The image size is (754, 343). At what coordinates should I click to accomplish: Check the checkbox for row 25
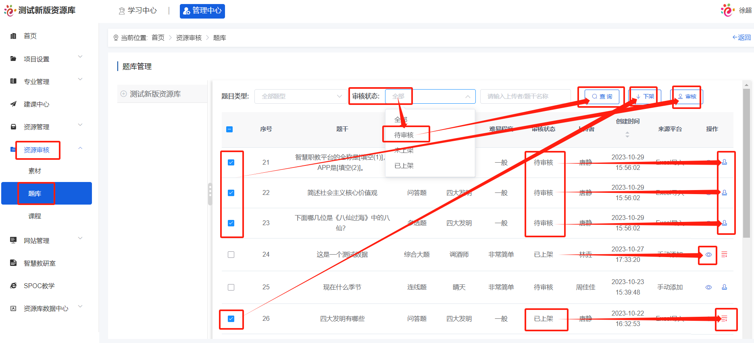(x=231, y=287)
